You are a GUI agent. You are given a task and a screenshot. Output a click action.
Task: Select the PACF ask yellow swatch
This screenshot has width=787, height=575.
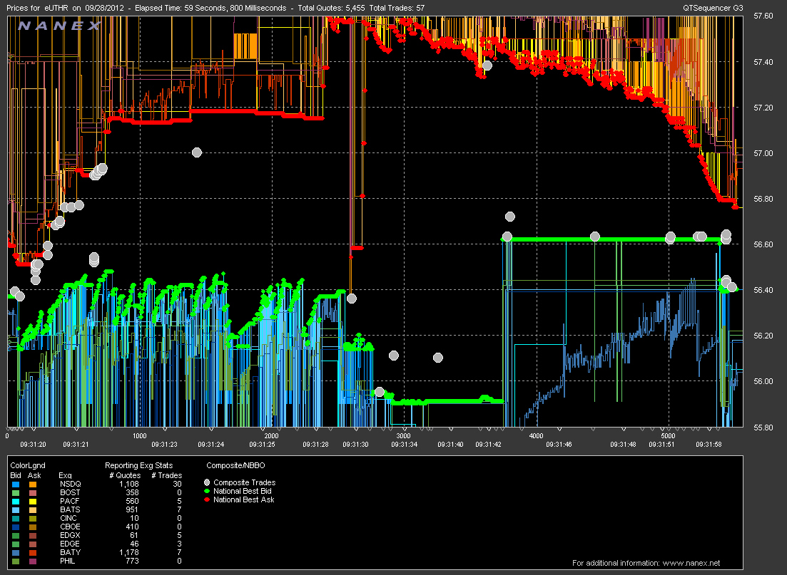[x=31, y=500]
